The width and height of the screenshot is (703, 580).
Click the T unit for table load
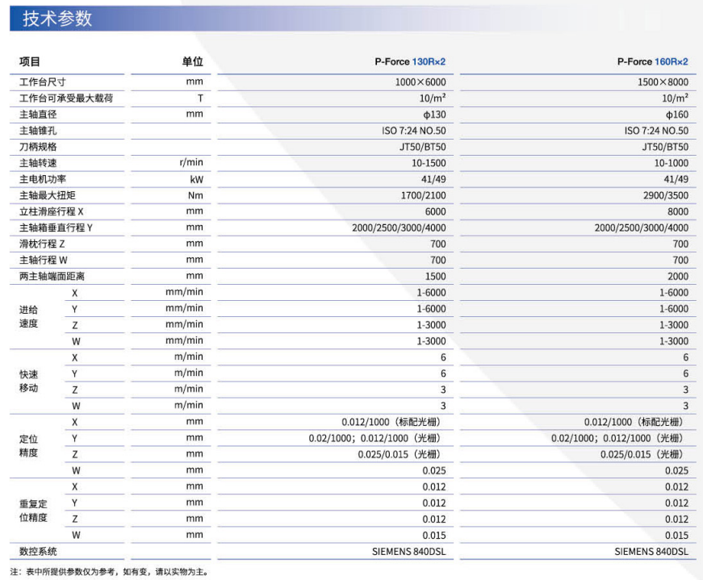click(x=200, y=98)
